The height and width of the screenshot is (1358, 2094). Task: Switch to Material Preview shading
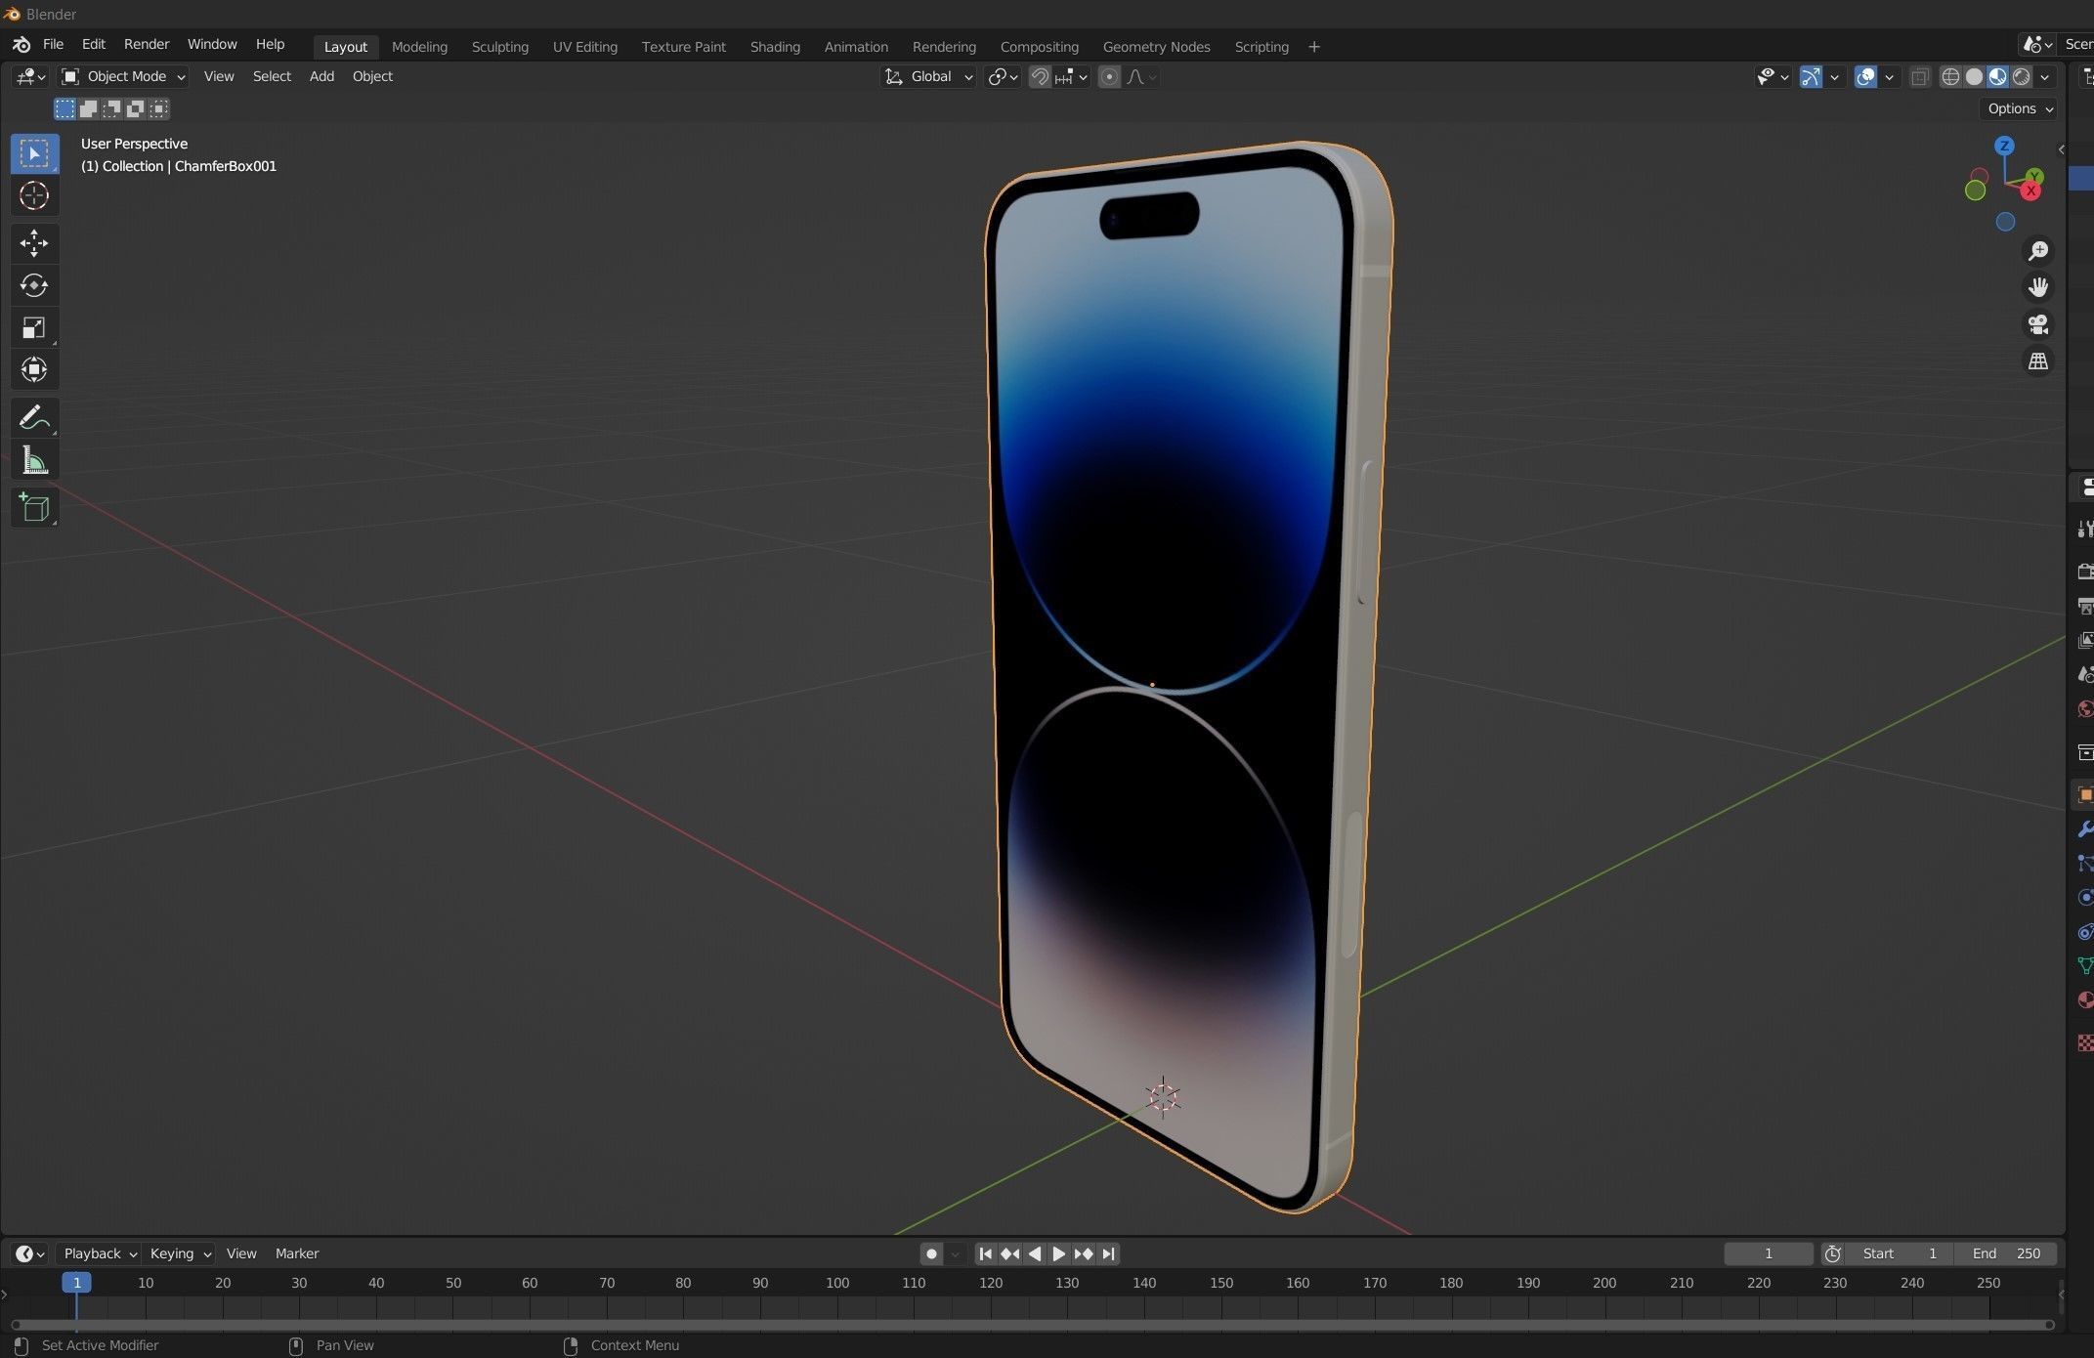coord(1997,76)
